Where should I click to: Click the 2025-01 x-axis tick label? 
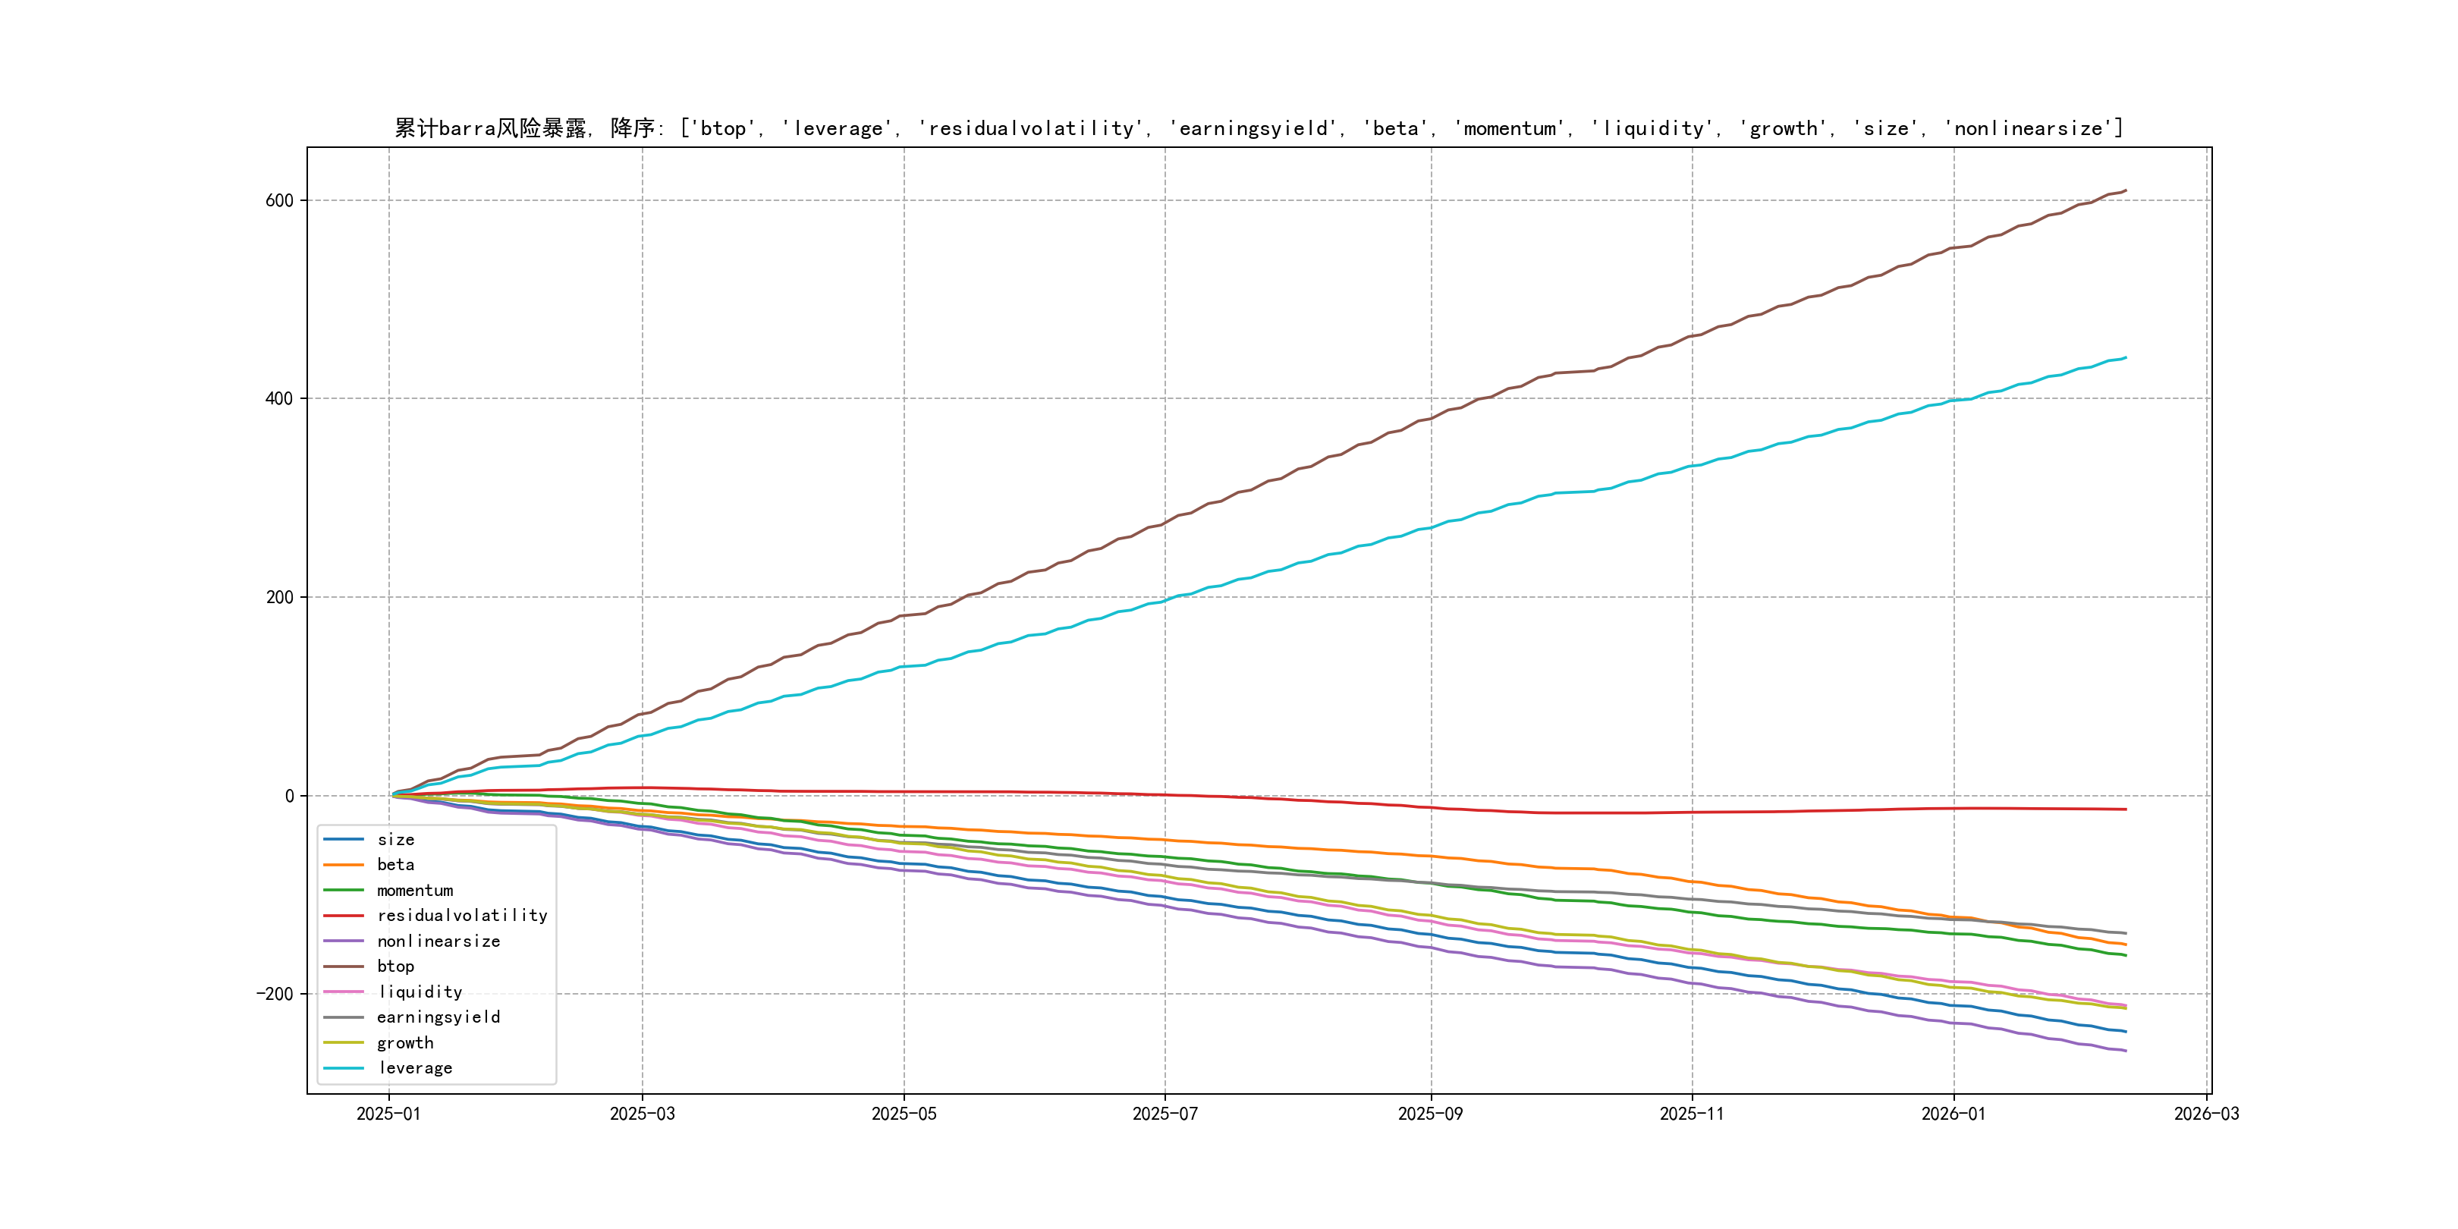pos(388,1114)
